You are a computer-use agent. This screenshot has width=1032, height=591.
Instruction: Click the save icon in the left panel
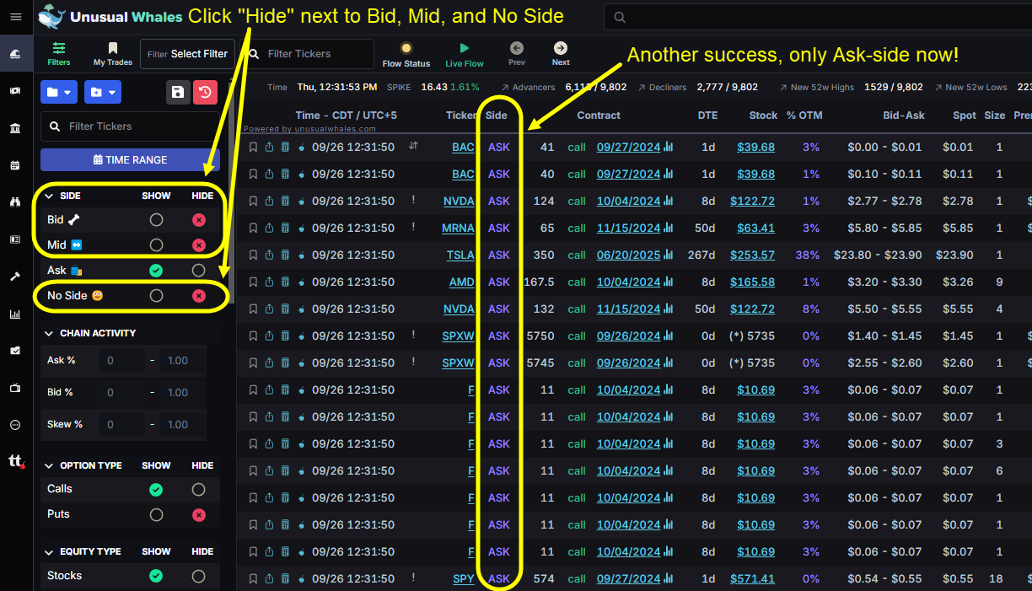[176, 93]
